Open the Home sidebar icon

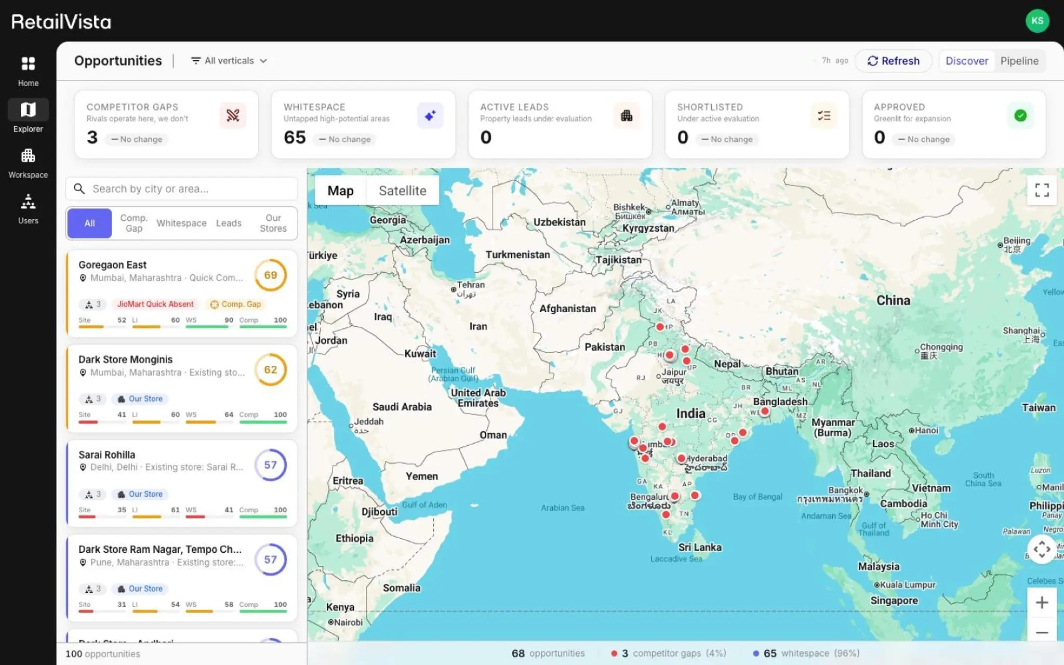[x=28, y=64]
